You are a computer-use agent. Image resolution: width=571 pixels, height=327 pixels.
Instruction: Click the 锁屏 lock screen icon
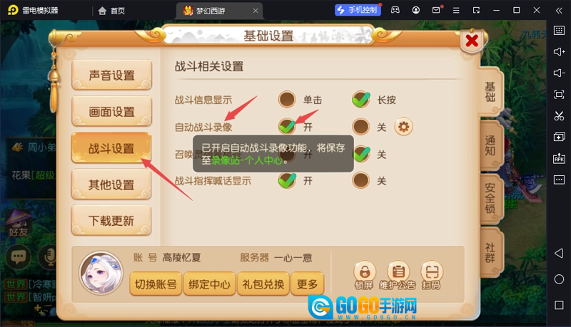click(364, 275)
